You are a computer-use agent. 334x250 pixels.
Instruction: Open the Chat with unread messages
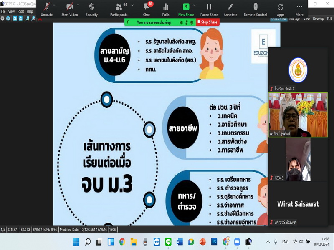pos(147,9)
